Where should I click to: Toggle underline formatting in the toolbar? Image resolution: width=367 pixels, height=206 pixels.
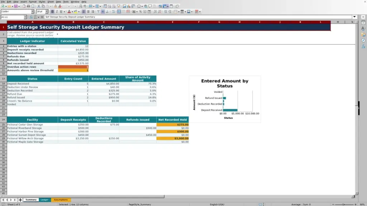[61, 11]
